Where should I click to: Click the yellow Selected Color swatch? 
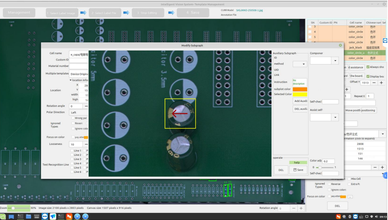(300, 94)
